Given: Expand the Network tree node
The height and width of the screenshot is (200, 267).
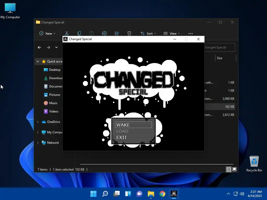Looking at the screenshot, I should click(x=38, y=143).
